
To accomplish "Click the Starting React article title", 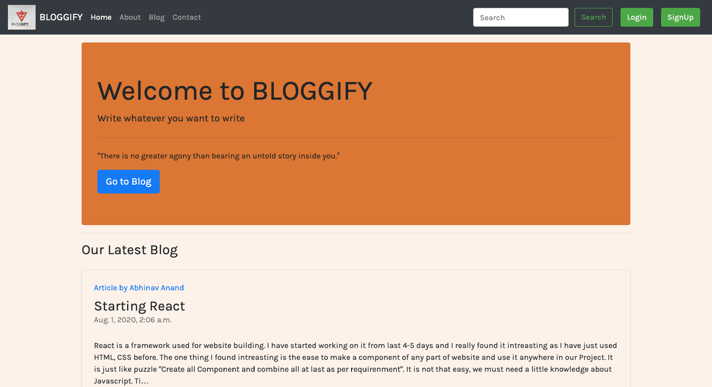I will click(139, 306).
